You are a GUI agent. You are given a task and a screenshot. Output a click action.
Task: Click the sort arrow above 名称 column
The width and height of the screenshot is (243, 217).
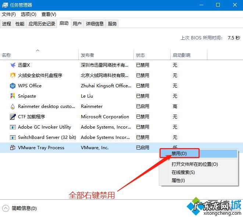(x=37, y=50)
